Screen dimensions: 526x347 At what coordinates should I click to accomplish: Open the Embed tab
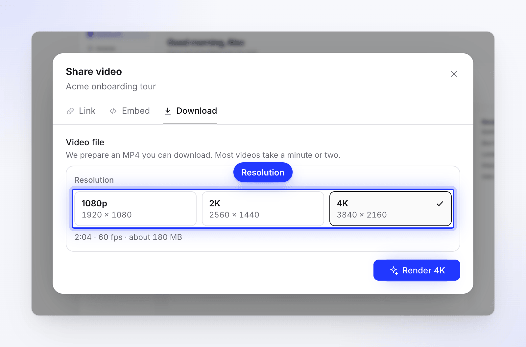[x=130, y=111]
